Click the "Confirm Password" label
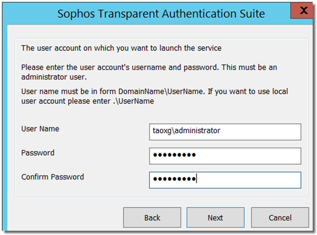Screen dimensions: 317x235 (53, 177)
